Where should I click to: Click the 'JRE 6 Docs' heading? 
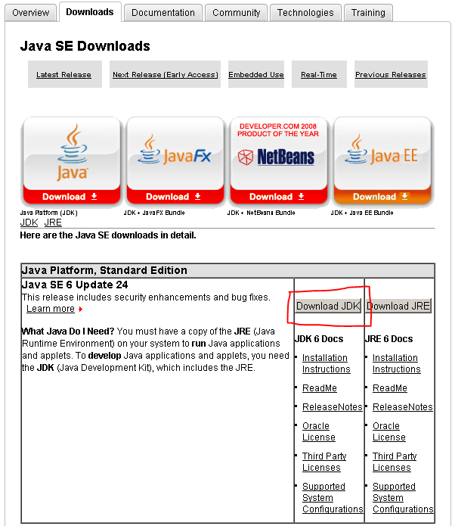pos(389,339)
